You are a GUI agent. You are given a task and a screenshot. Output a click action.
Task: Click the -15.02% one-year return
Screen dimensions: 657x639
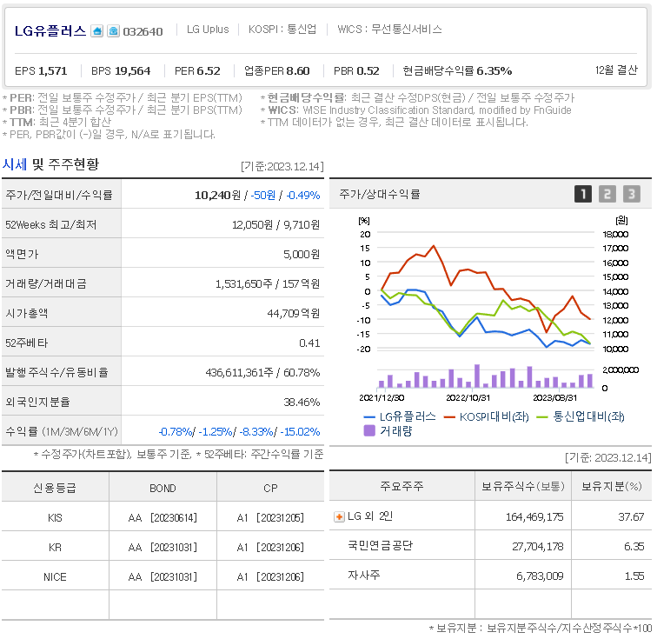300,432
